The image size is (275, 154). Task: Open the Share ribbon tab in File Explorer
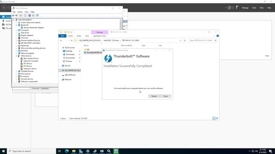(x=79, y=36)
